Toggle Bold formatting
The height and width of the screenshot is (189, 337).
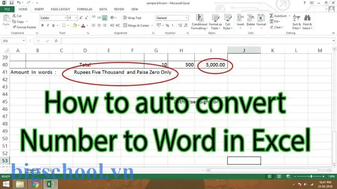click(43, 25)
